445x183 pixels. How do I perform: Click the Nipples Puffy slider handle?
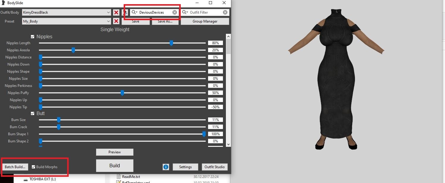[122, 93]
